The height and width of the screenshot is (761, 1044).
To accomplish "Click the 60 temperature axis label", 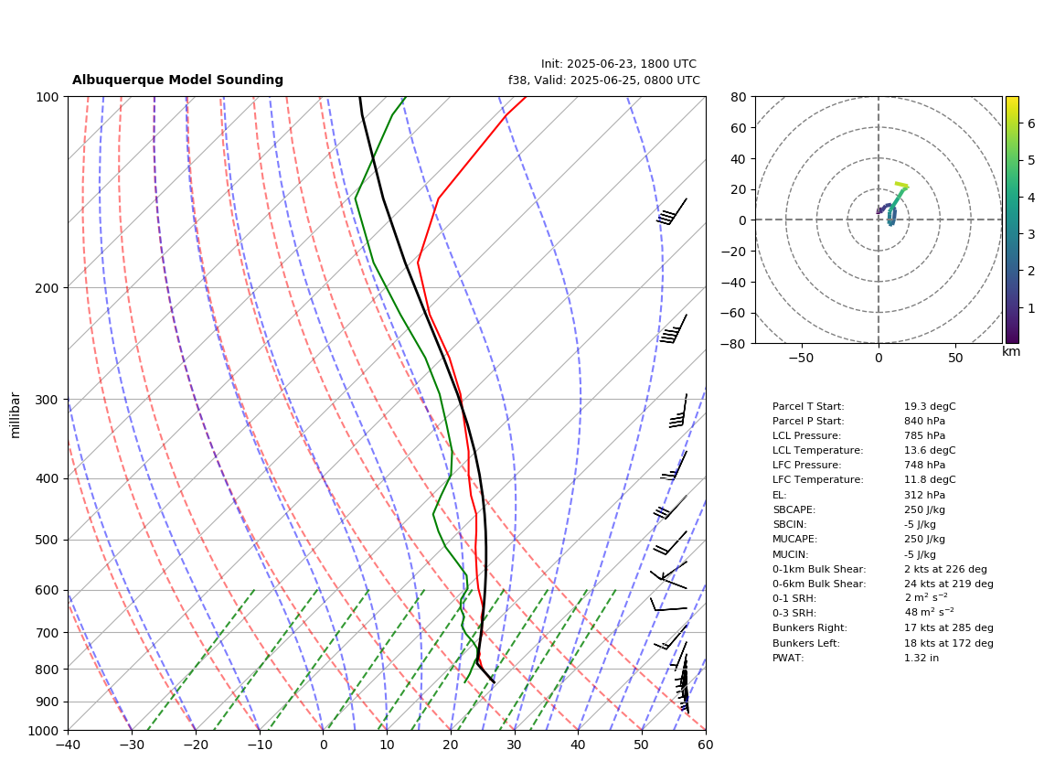I will (706, 745).
